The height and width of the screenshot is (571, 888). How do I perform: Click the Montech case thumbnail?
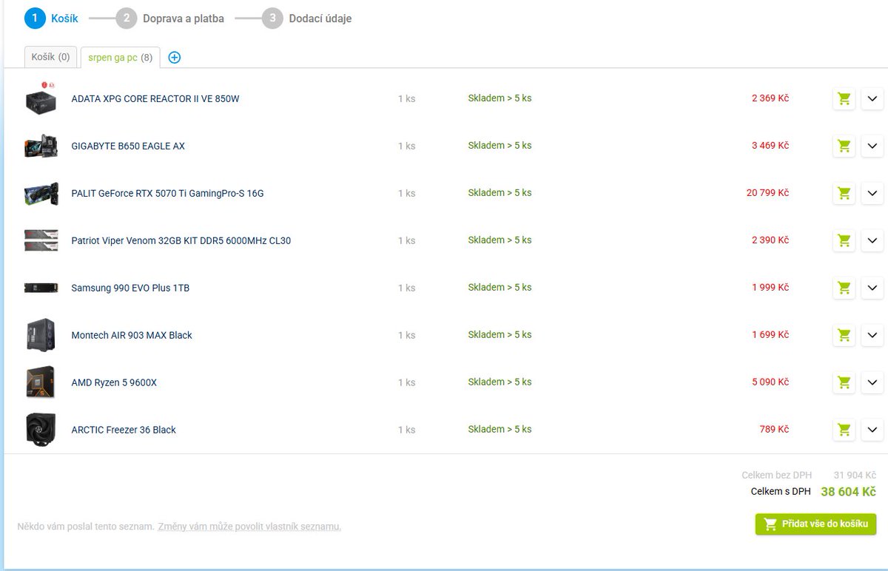pos(41,335)
